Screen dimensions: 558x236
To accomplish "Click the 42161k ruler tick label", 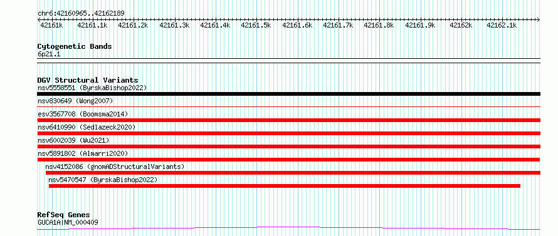I will click(x=51, y=25).
